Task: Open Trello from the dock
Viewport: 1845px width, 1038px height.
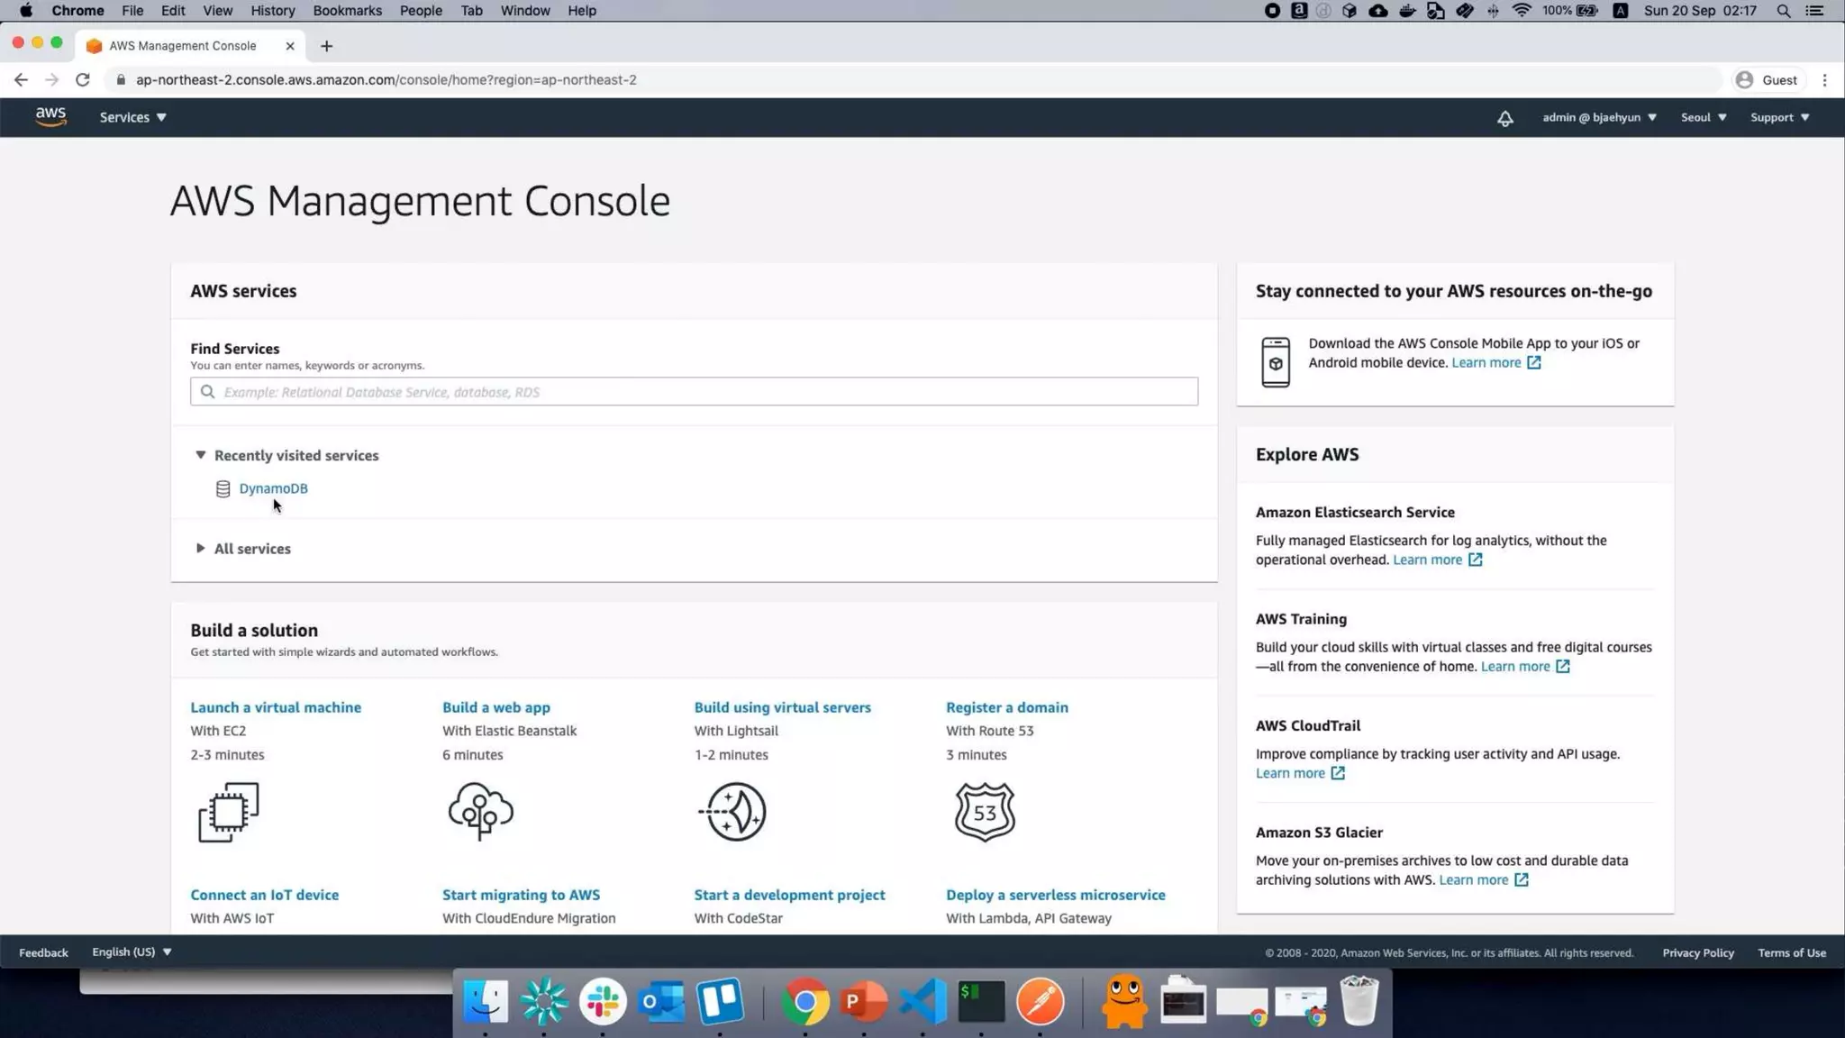Action: coord(720,1001)
